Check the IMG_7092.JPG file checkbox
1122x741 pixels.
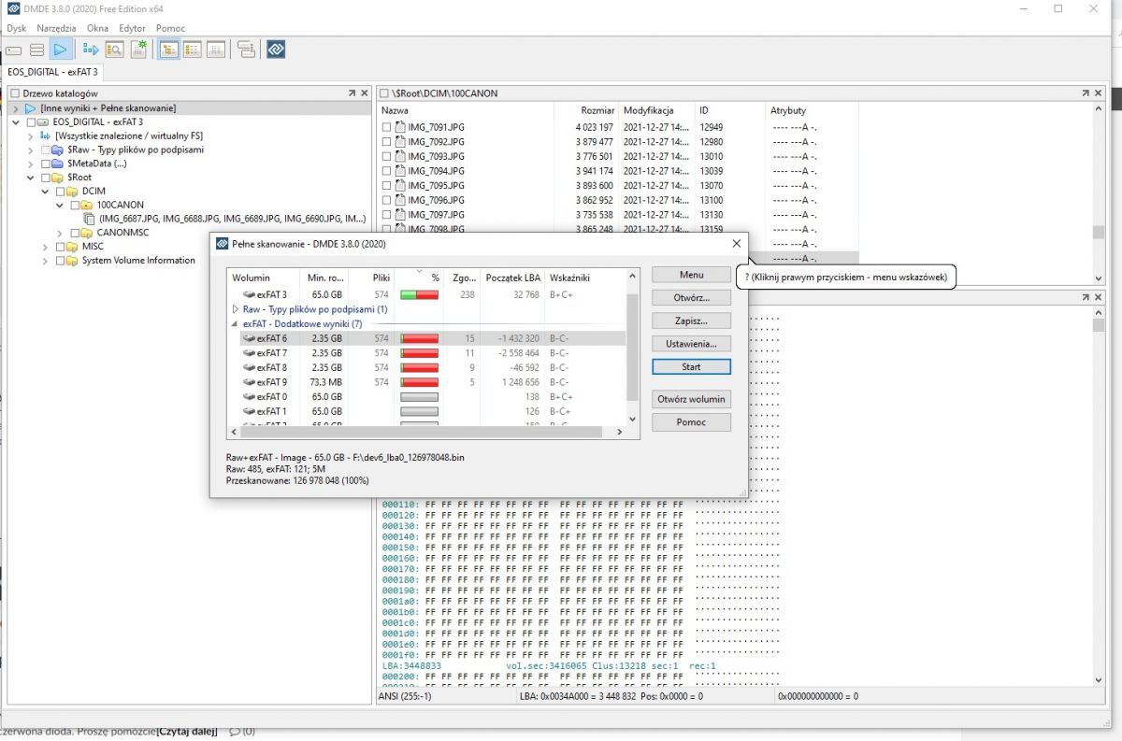click(387, 142)
